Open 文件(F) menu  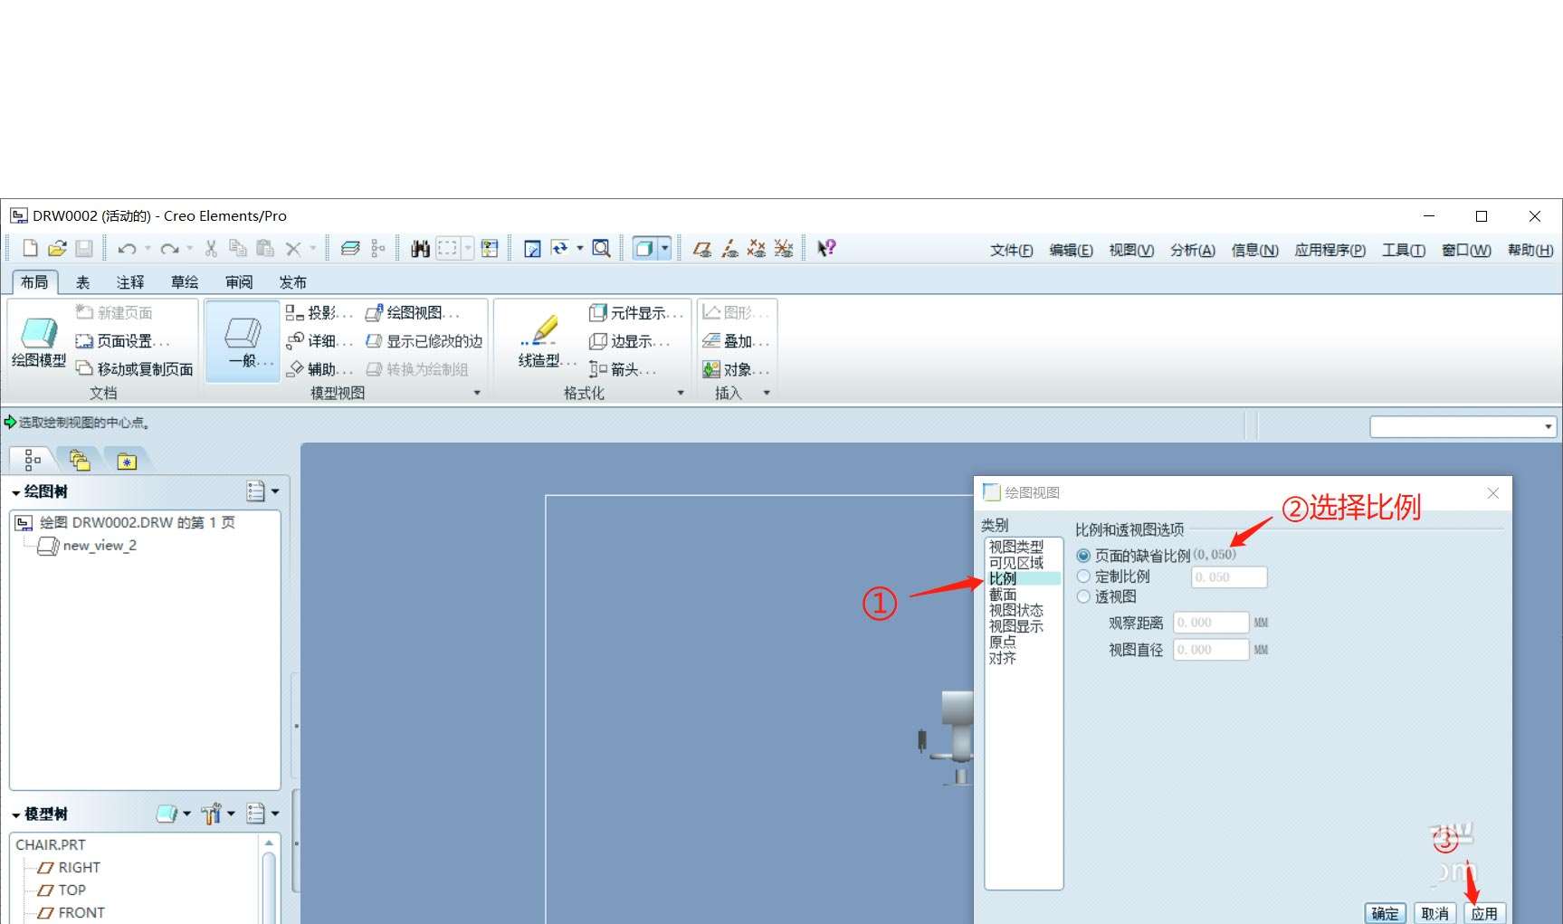click(x=1011, y=250)
